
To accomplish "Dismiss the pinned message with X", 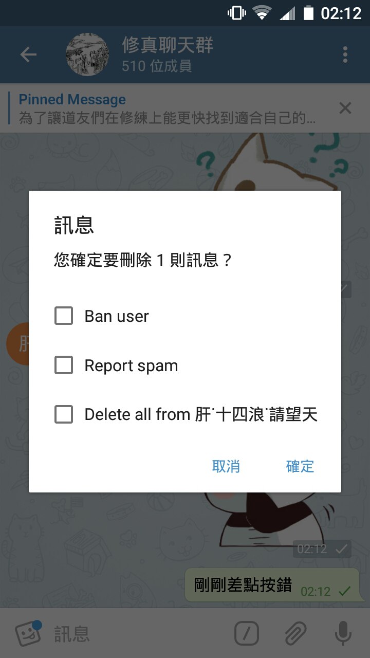I will point(345,108).
